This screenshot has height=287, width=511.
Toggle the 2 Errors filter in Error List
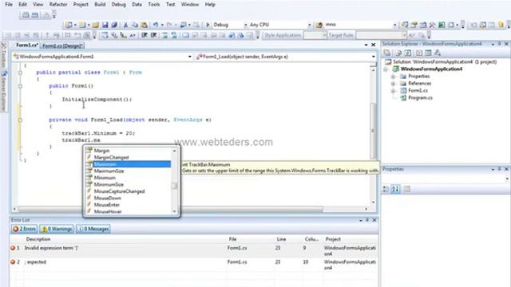(x=24, y=229)
